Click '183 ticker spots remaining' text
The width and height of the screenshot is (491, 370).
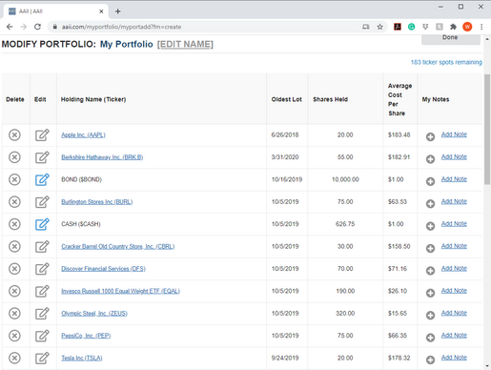pos(446,62)
